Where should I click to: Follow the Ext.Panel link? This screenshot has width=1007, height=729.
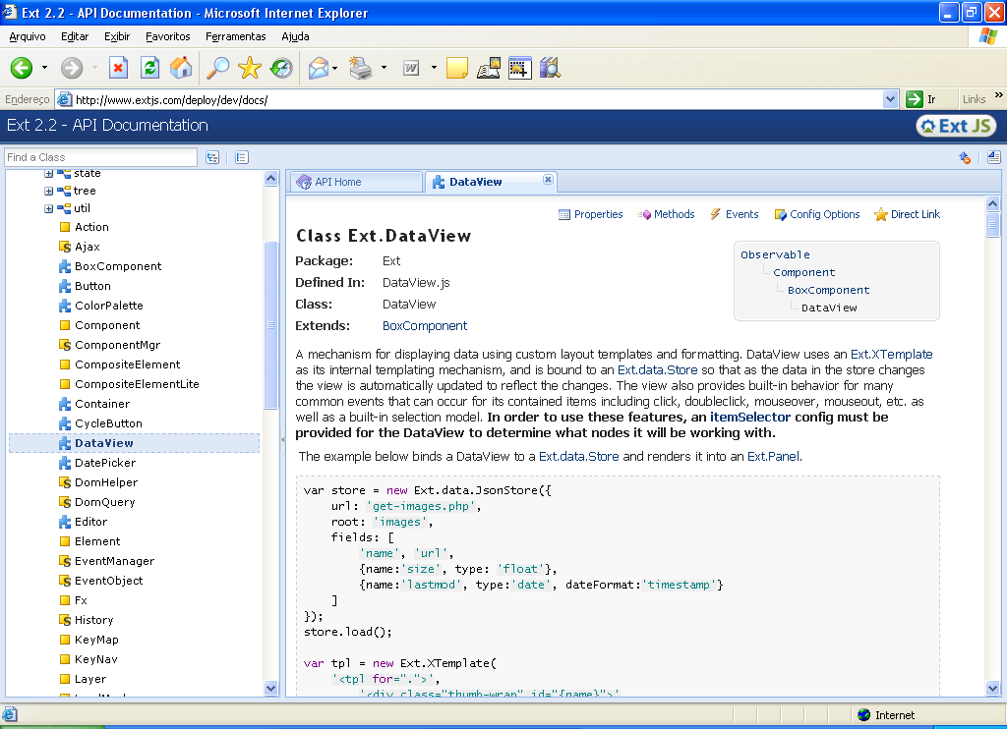coord(773,456)
